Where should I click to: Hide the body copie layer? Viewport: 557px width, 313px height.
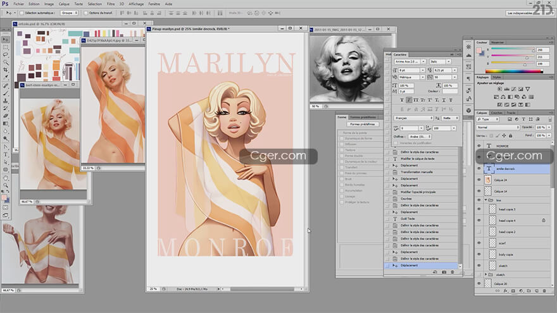coord(479,254)
